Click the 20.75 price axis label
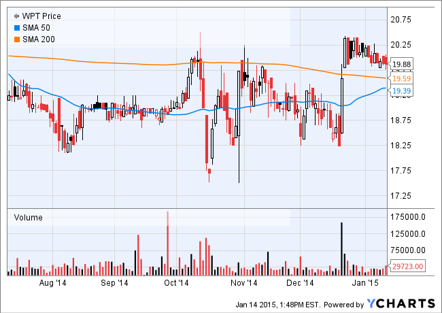The height and width of the screenshot is (313, 442). pos(404,20)
